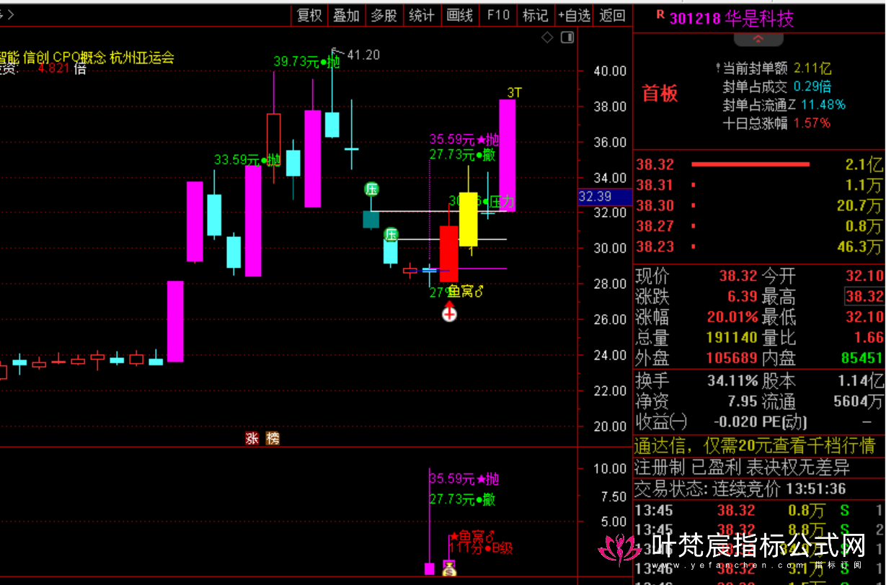
Task: Select the 叠加 overlay option
Action: [x=346, y=15]
